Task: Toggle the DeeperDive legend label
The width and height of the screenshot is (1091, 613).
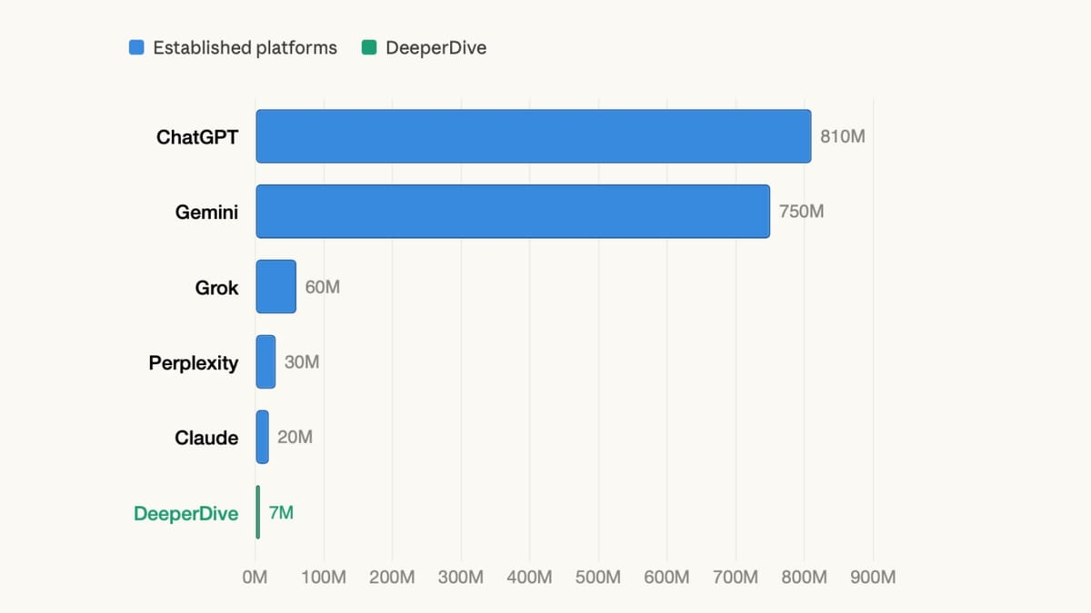Action: pyautogui.click(x=435, y=48)
